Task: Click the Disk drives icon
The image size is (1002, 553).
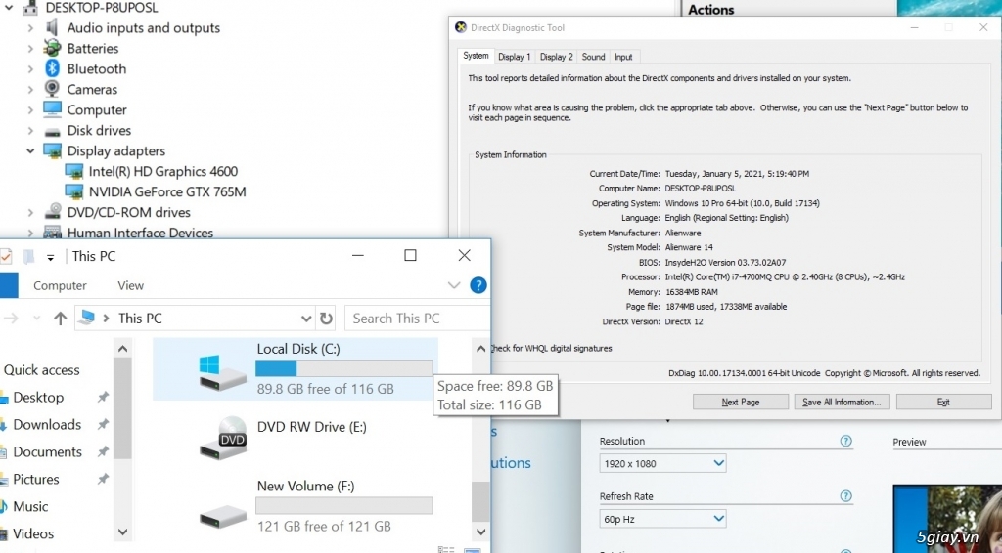Action: [x=53, y=131]
